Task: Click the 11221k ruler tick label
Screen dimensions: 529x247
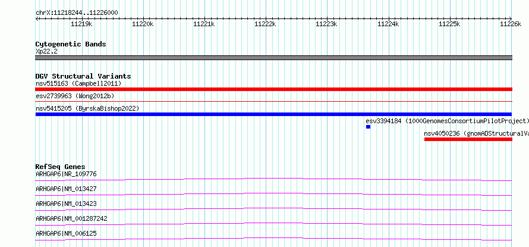Action: click(204, 24)
